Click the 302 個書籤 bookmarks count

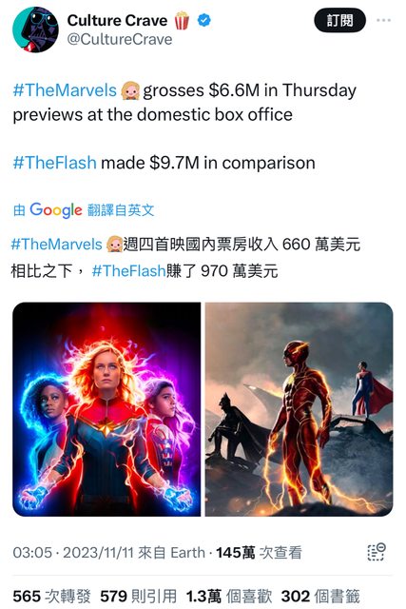[x=320, y=597]
